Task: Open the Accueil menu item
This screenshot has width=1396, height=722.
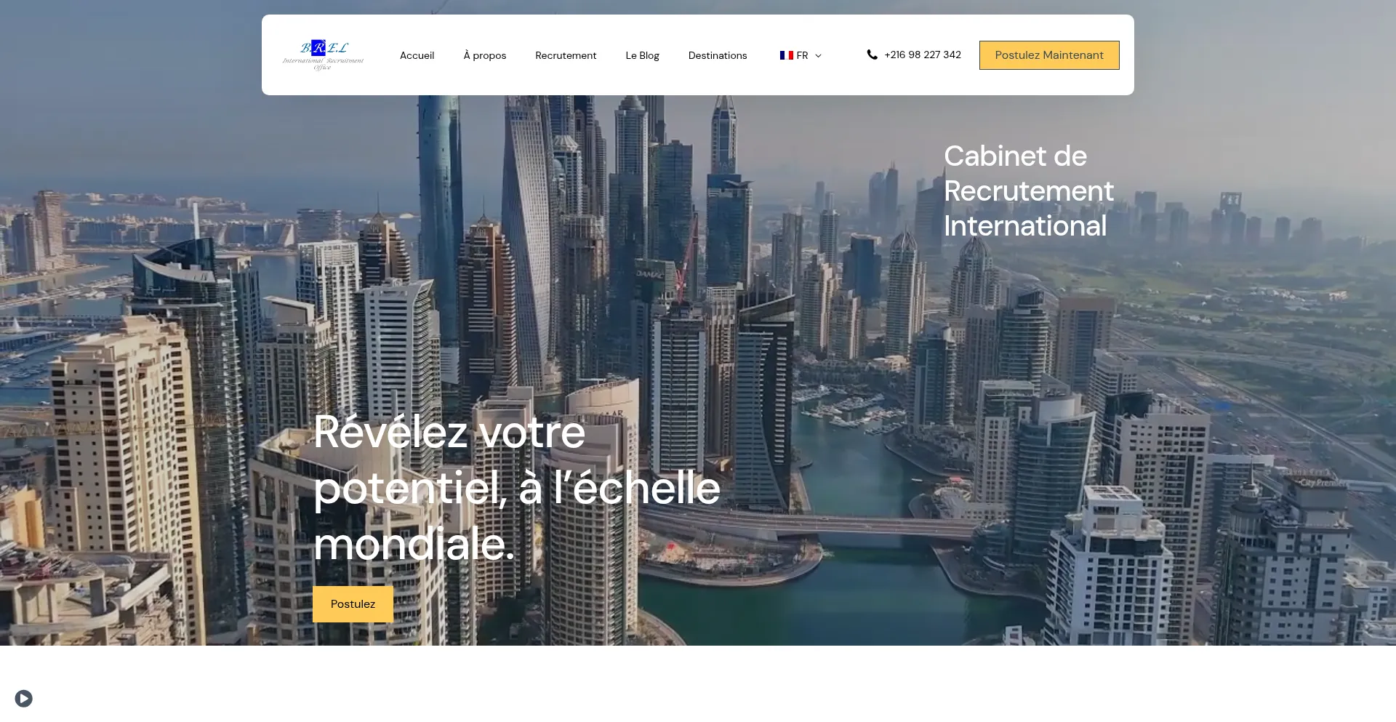Action: click(x=417, y=55)
